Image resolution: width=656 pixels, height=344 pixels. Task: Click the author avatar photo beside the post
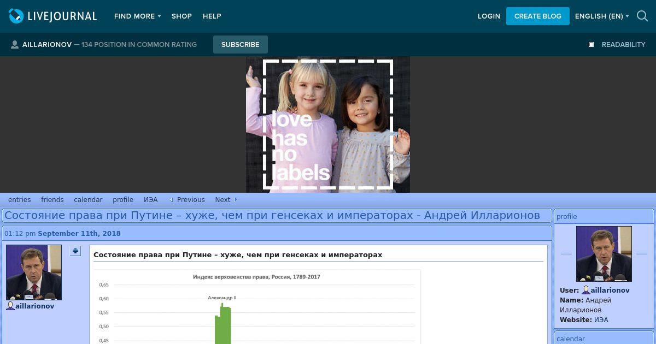34,272
